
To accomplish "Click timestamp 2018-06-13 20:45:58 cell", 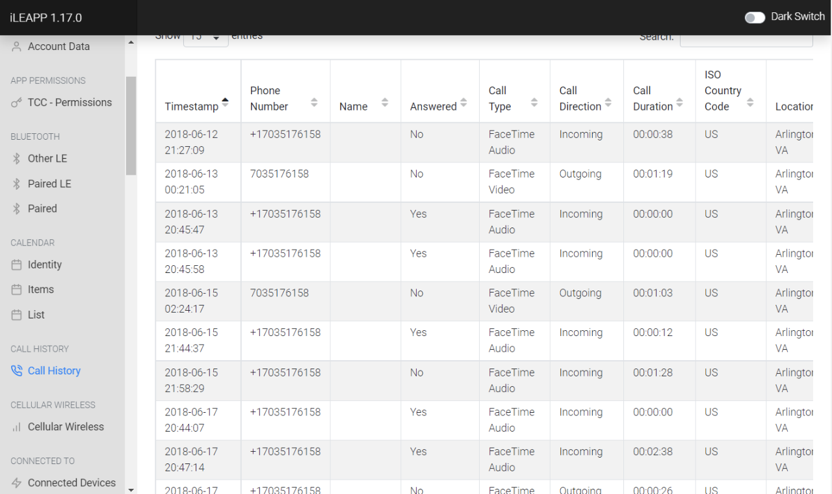I will 198,261.
